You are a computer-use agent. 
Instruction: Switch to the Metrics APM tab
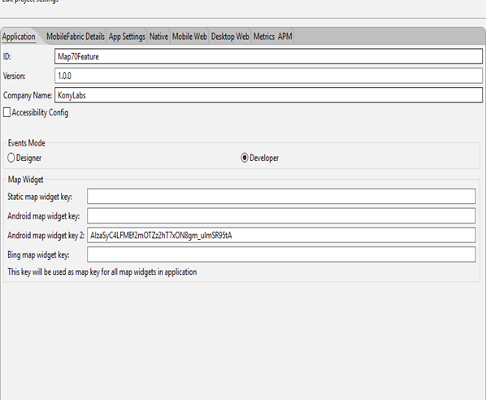tap(272, 37)
